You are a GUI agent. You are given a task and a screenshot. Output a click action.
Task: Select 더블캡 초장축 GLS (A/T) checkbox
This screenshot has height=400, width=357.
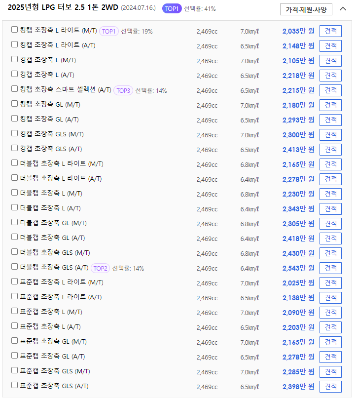14,267
